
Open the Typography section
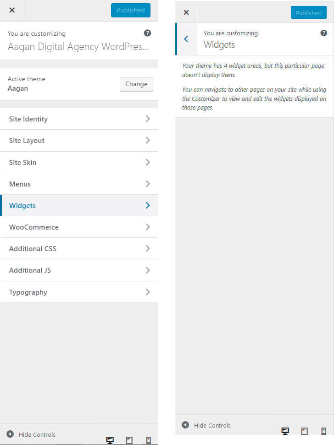coord(79,292)
